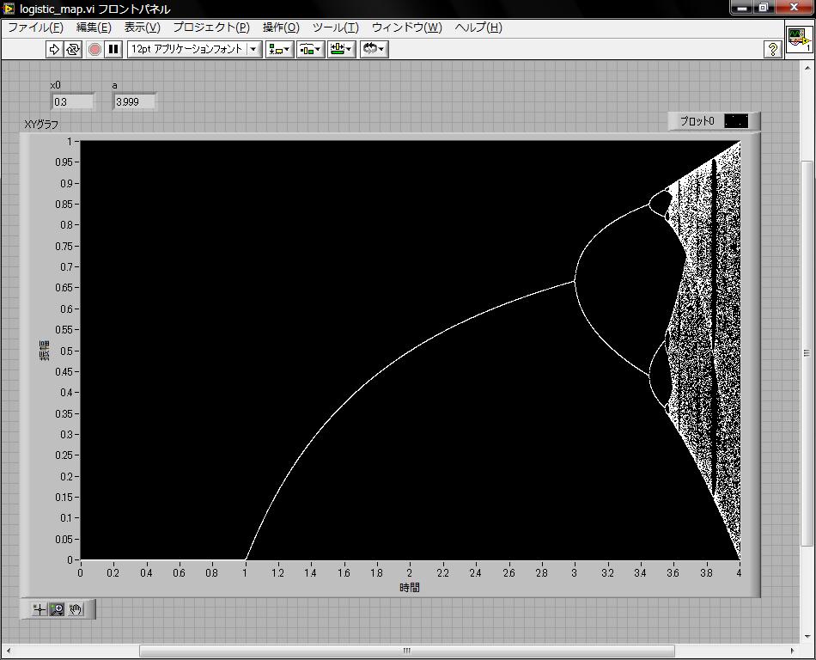The width and height of the screenshot is (816, 660).
Task: Click the Run Continuously button
Action: [72, 49]
